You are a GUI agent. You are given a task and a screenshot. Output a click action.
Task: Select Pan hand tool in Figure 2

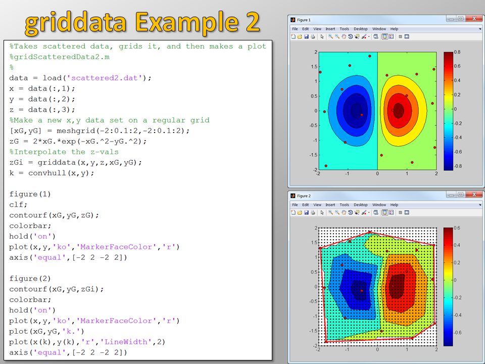pyautogui.click(x=344, y=213)
